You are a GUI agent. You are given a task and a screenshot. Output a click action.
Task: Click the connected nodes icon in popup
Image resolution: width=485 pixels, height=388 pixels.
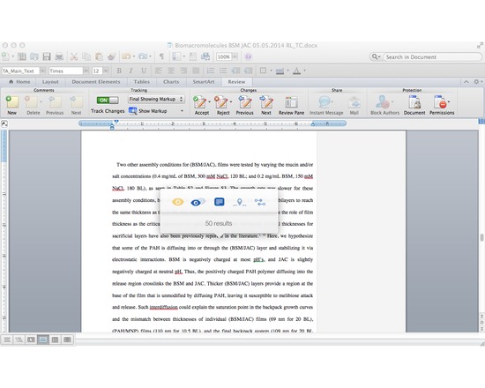click(x=260, y=202)
